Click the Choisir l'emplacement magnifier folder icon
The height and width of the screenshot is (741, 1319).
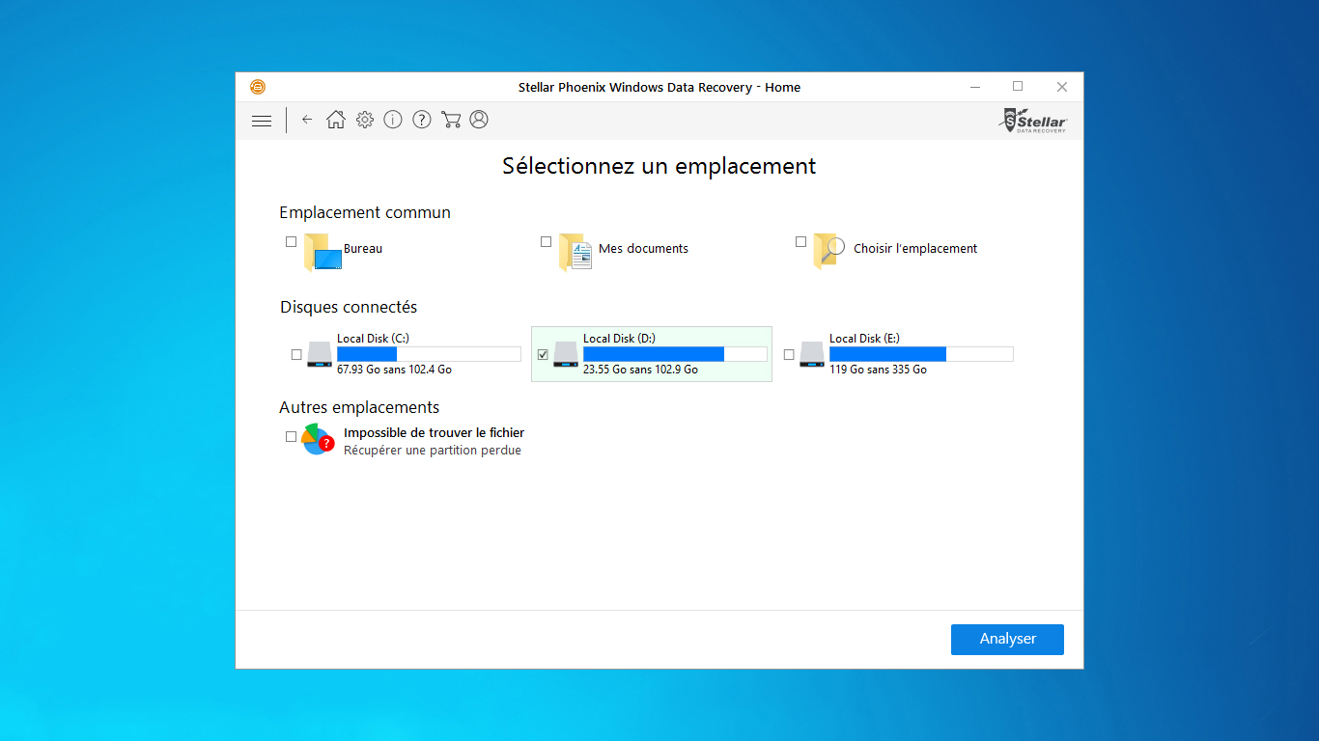click(x=830, y=252)
